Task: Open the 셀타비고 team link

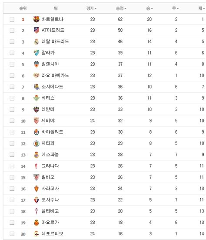Action: pyautogui.click(x=50, y=211)
